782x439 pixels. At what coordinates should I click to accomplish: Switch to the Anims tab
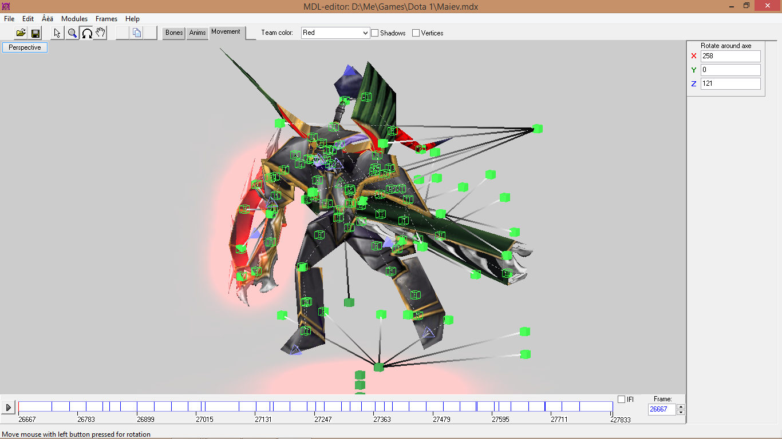tap(198, 33)
